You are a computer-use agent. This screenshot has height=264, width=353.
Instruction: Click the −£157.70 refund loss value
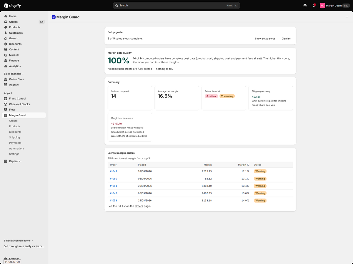tap(116, 124)
